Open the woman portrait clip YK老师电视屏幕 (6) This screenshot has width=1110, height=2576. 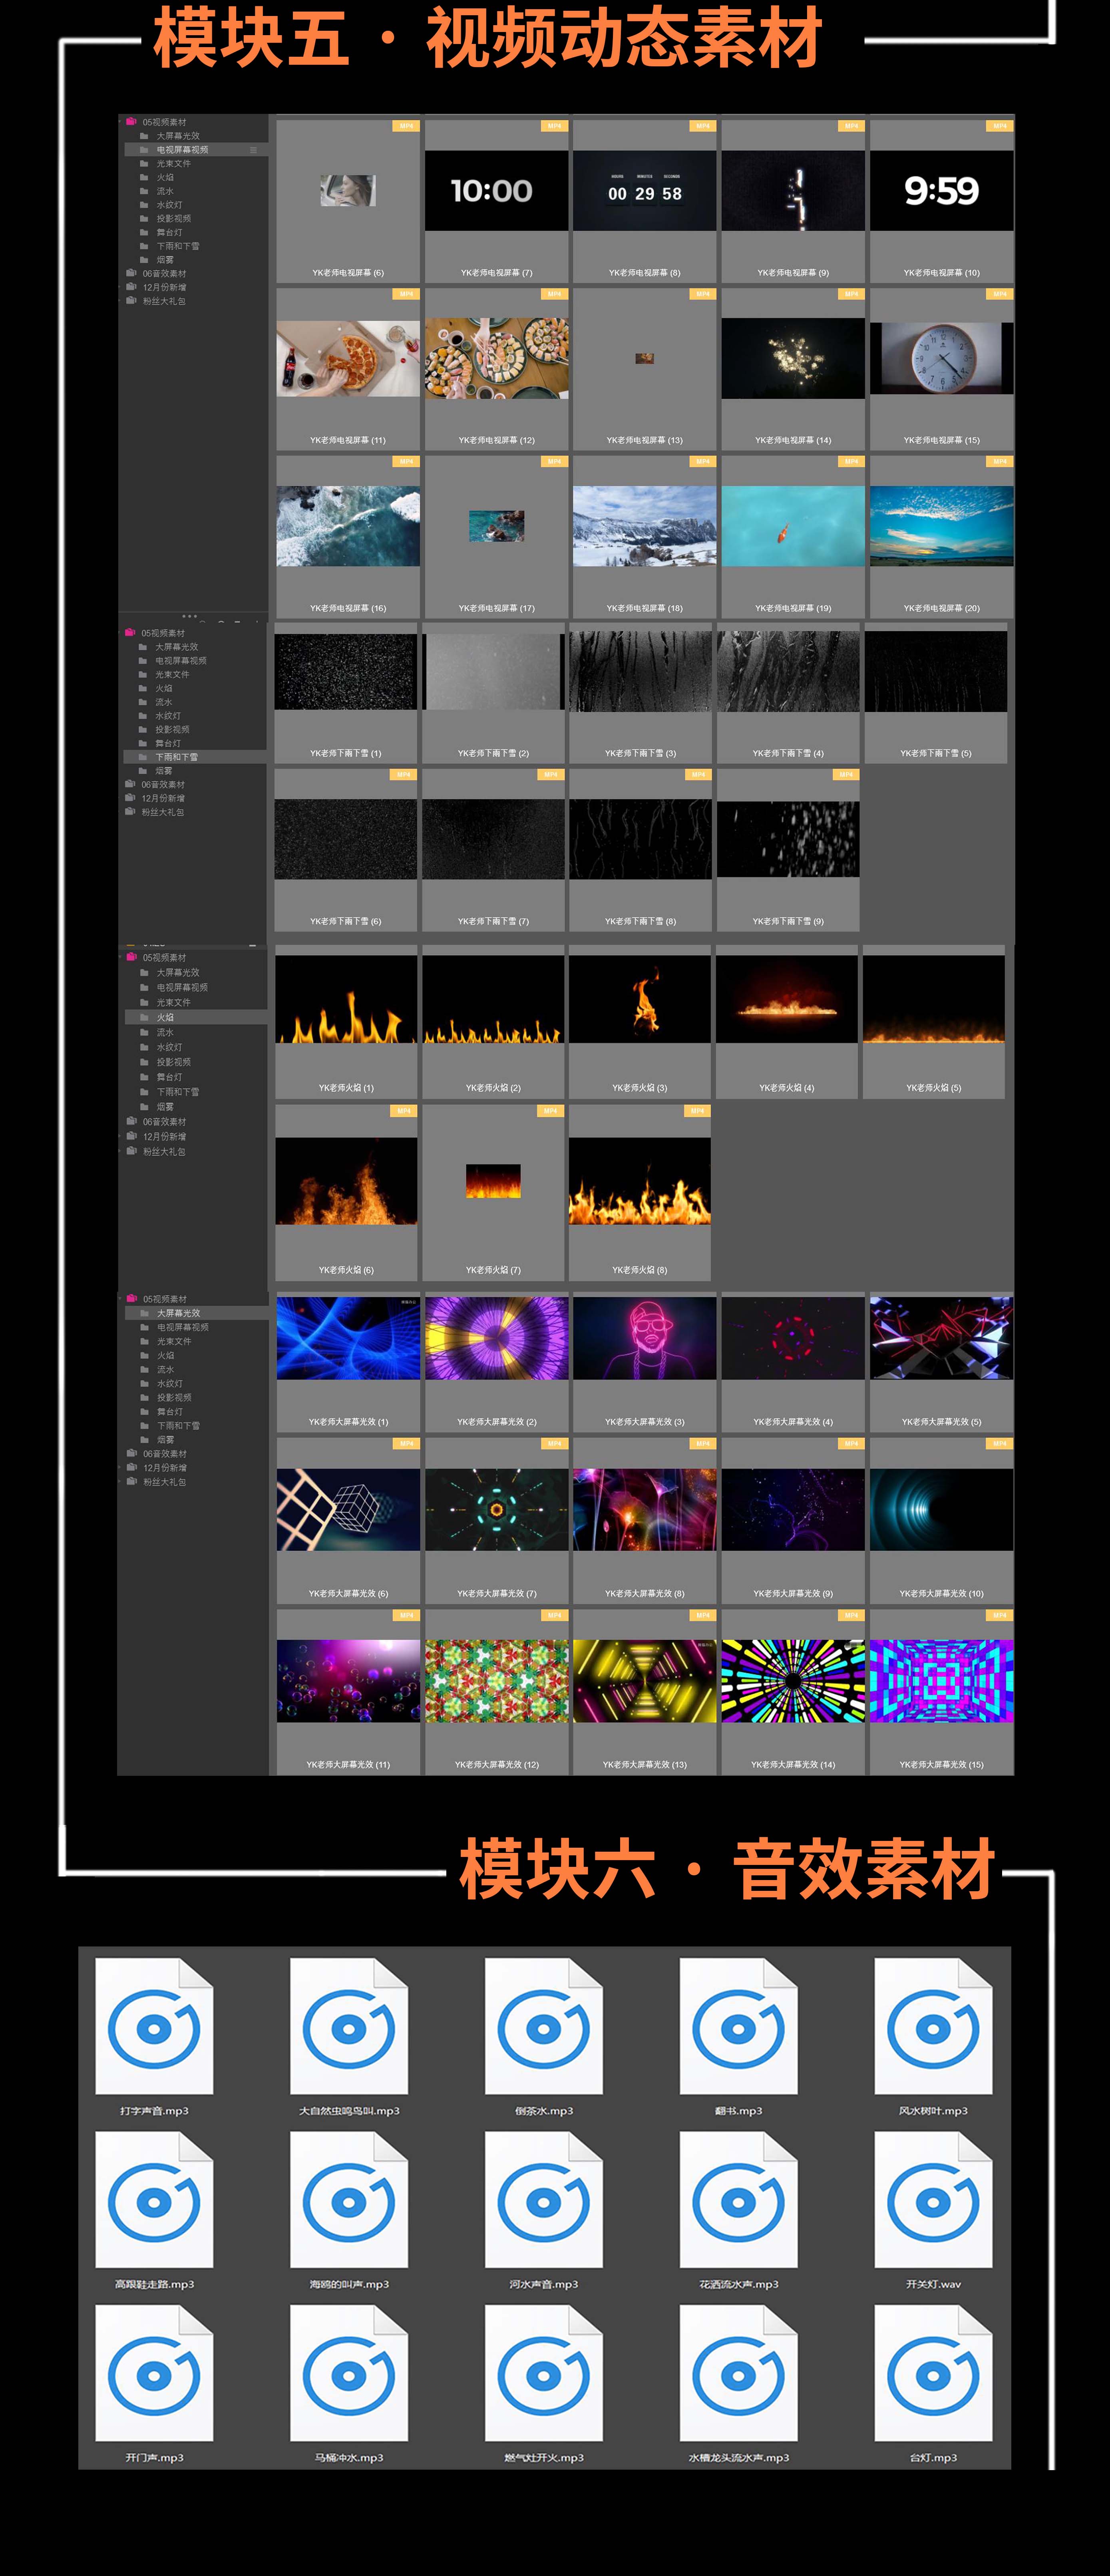[x=348, y=191]
